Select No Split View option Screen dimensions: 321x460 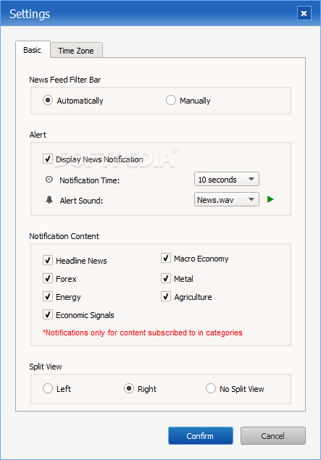211,388
